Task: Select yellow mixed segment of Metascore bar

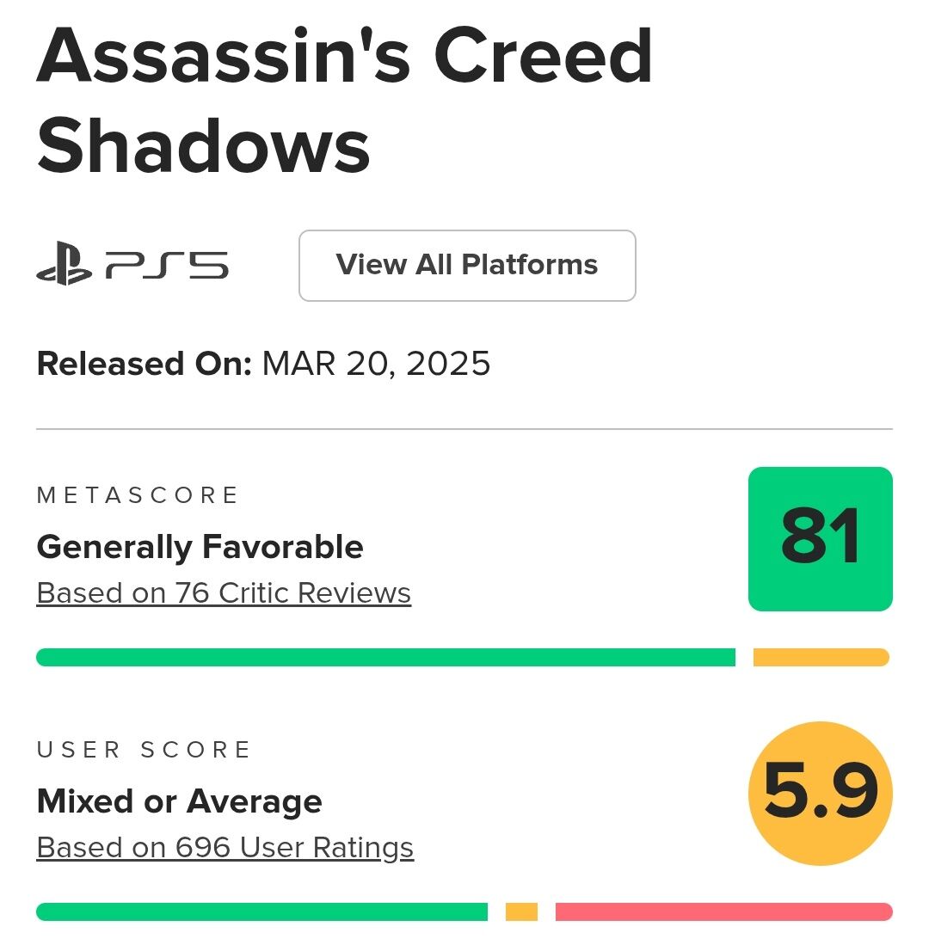Action: coord(821,658)
